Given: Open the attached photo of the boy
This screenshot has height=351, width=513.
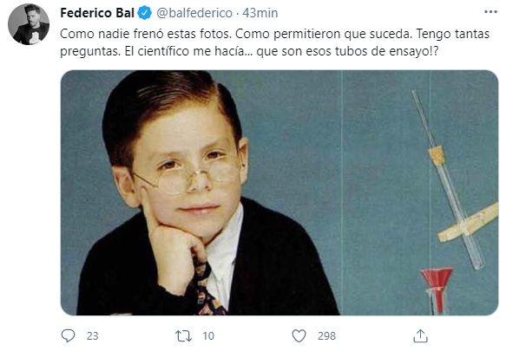Looking at the screenshot, I should pos(280,192).
